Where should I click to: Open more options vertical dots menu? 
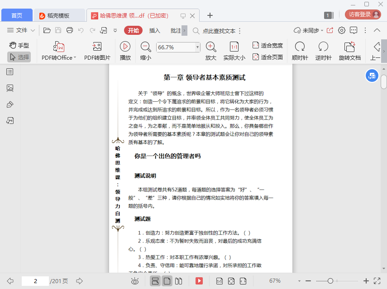365,30
